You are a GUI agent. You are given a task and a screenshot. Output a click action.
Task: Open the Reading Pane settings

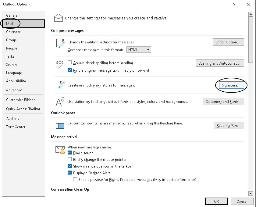tap(229, 125)
